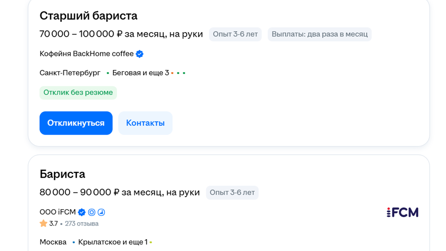Open the Бариста vacancy title
The height and width of the screenshot is (251, 446).
click(62, 174)
